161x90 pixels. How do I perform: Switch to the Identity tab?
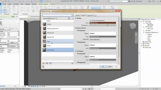pyautogui.click(x=78, y=15)
